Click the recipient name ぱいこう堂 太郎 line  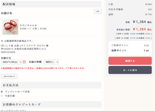25,46
